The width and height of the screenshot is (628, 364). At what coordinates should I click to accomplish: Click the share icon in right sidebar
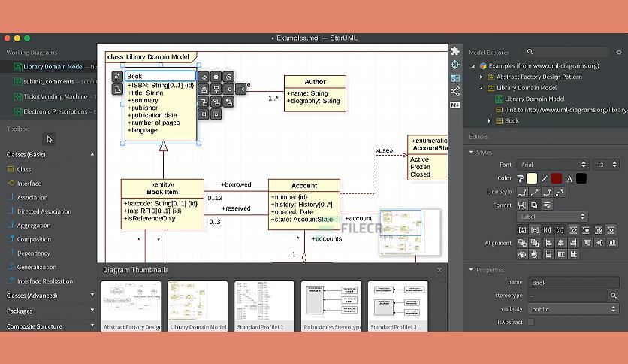pyautogui.click(x=455, y=92)
